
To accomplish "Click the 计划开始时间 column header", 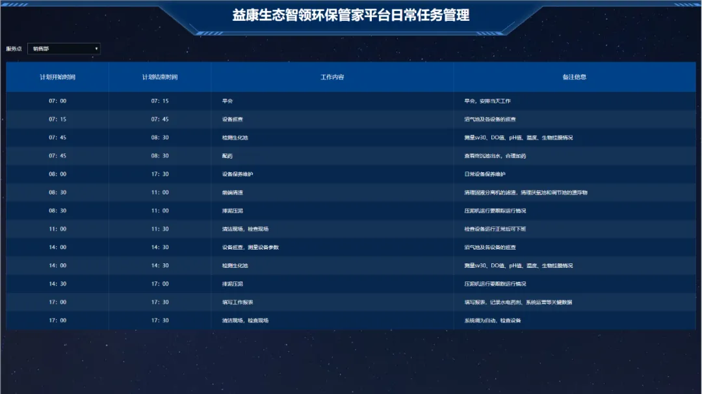I will tap(57, 77).
